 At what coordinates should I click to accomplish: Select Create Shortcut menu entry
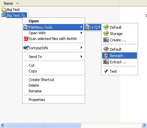(54, 80)
